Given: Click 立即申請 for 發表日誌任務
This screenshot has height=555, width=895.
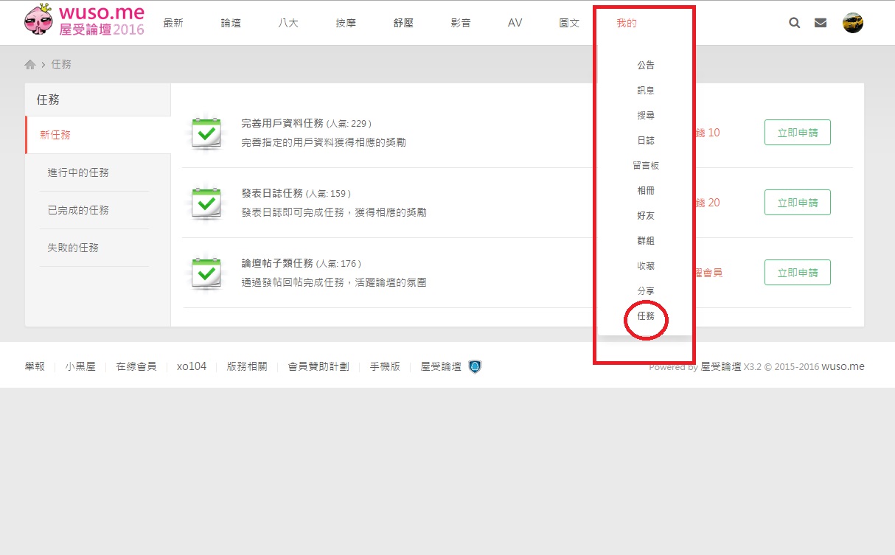Looking at the screenshot, I should click(797, 203).
